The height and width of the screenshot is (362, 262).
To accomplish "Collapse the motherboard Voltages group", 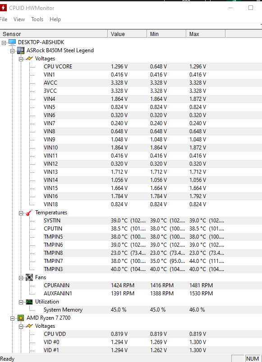I will tap(21, 59).
